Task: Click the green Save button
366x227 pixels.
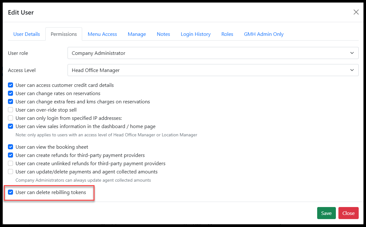Action: [326, 213]
